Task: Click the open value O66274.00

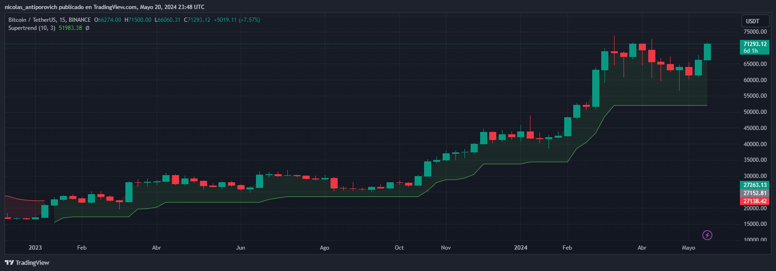Action: 108,20
